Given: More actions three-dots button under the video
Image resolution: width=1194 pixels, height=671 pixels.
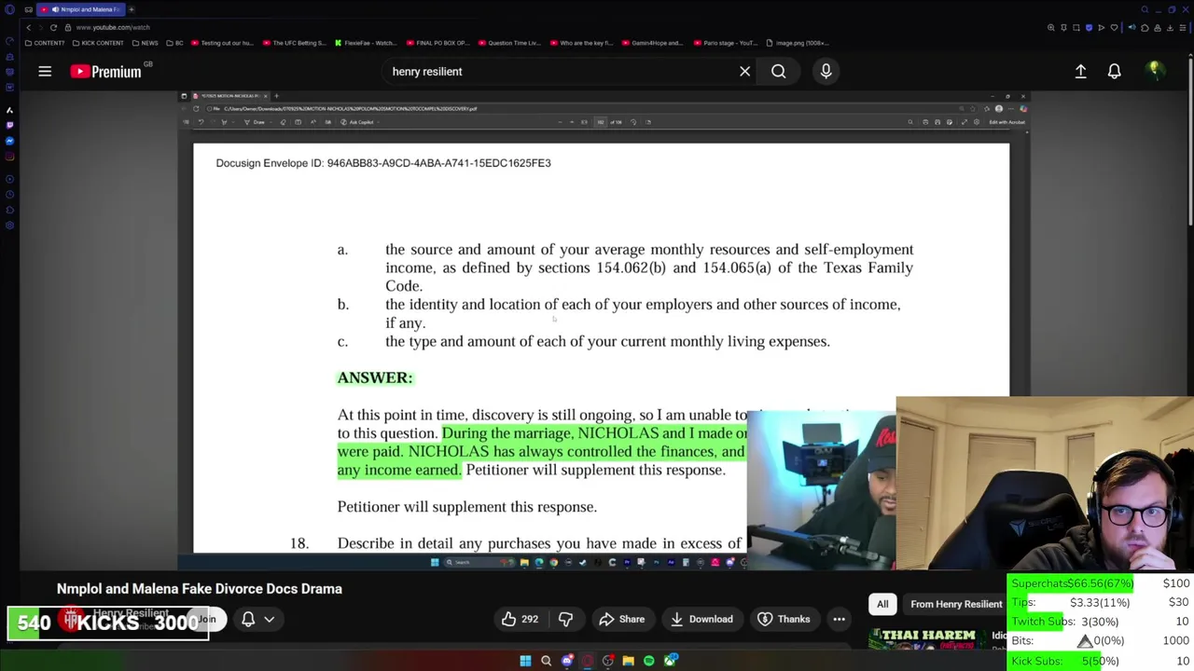Looking at the screenshot, I should pos(839,619).
